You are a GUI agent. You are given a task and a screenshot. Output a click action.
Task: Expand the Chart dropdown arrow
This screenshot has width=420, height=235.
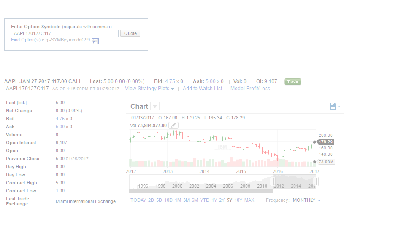(155, 106)
